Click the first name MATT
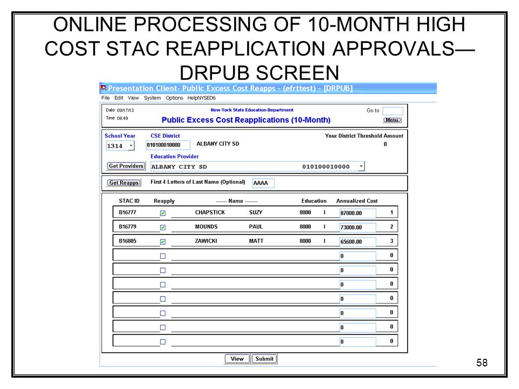Image resolution: width=519 pixels, height=389 pixels. [256, 241]
